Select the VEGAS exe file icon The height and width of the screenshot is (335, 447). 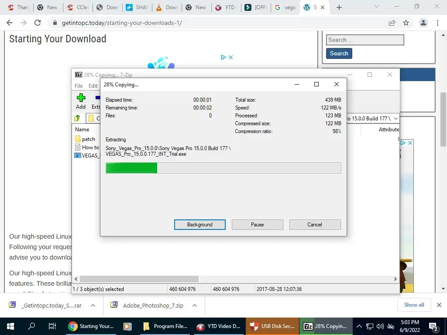(78, 156)
